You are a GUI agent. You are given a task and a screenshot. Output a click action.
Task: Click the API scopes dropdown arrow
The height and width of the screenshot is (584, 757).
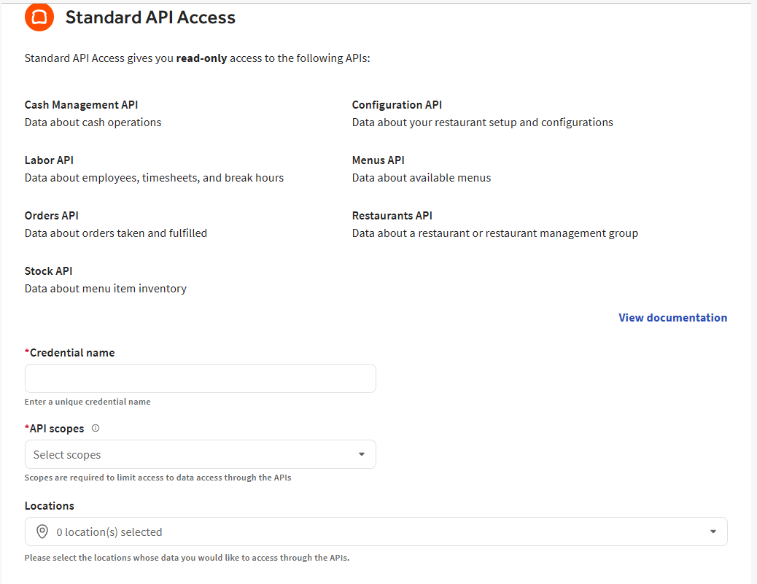point(362,454)
